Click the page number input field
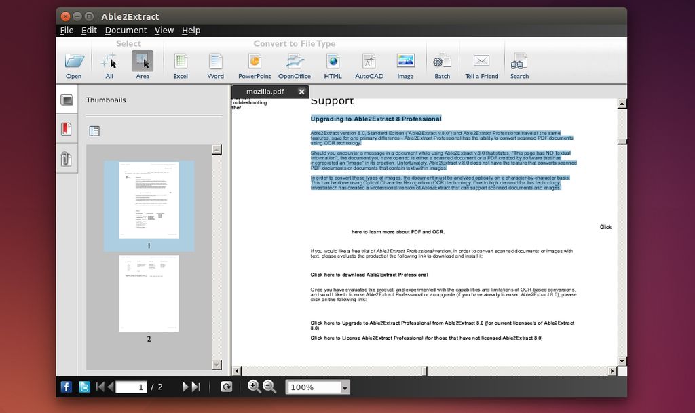 pos(131,387)
